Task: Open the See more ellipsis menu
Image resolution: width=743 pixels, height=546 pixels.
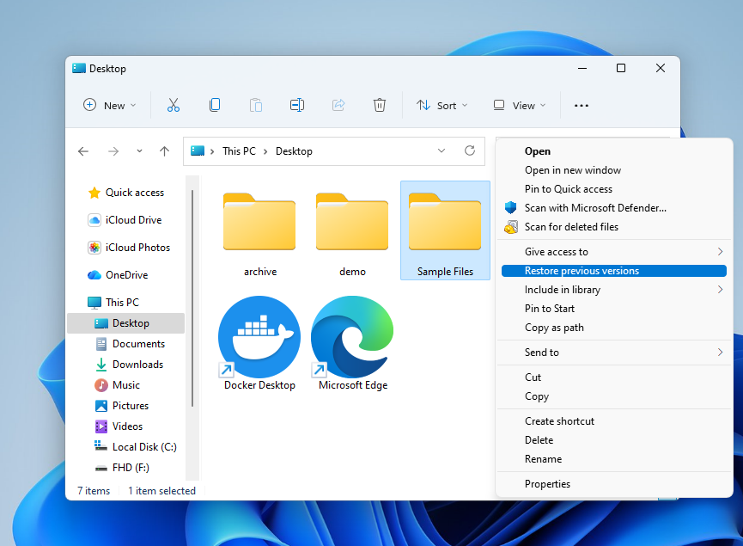Action: 582,105
